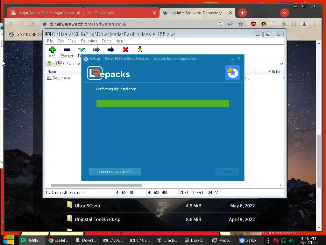Switch to the Downloads browser tab
The height and width of the screenshot is (245, 326).
click(121, 13)
